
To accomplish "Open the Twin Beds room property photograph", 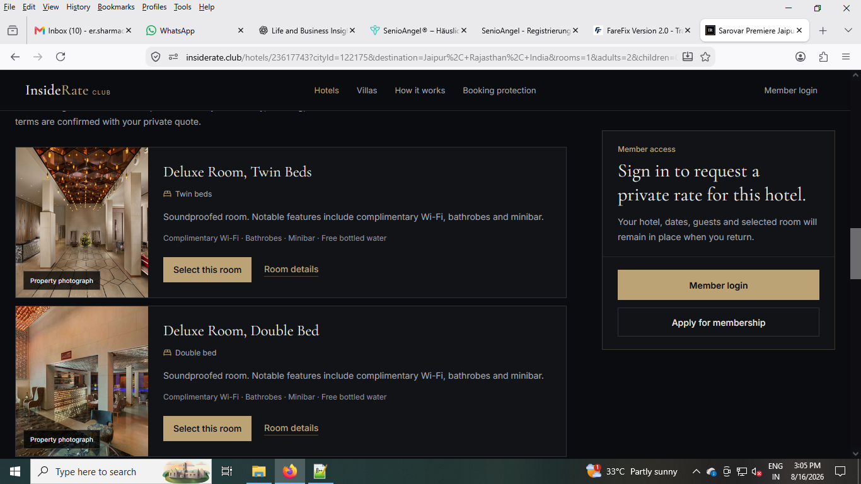I will [x=82, y=222].
